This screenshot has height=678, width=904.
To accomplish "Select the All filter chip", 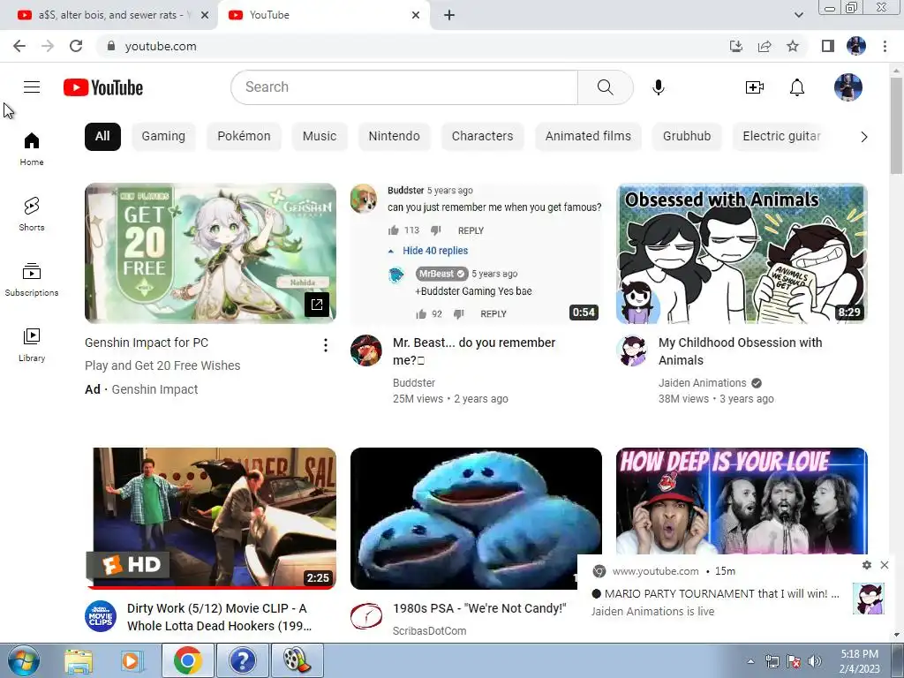I will 102,137.
